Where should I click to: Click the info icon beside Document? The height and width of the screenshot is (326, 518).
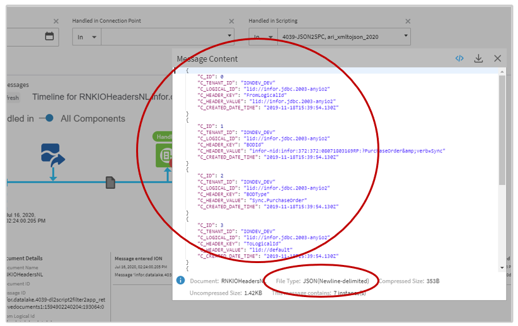coord(180,281)
